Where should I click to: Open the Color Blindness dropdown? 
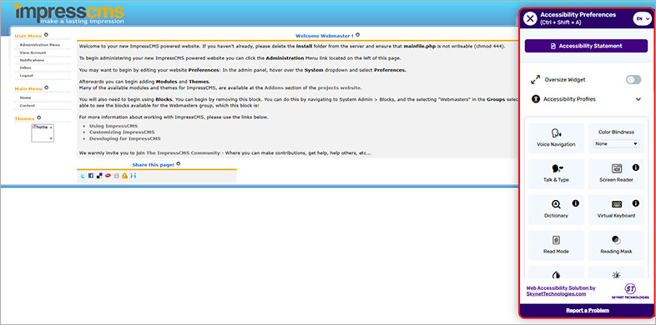click(x=616, y=143)
